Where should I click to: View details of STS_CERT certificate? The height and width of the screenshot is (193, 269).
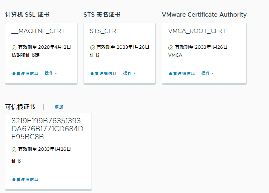(x=103, y=74)
